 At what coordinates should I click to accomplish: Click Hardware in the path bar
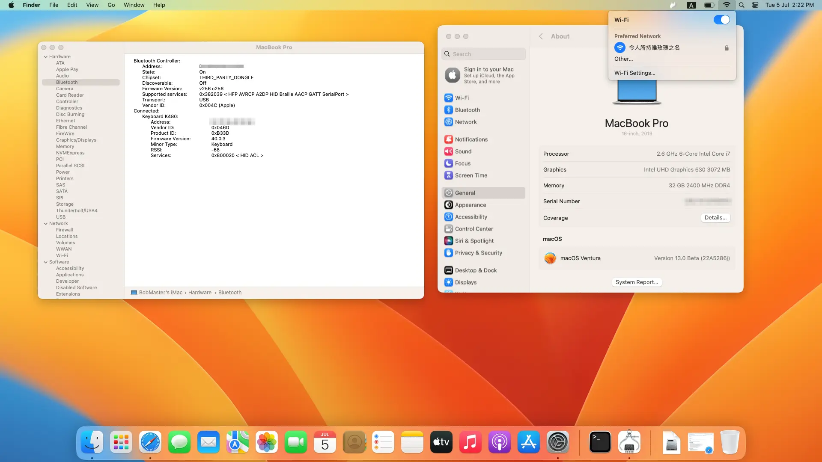(x=200, y=293)
